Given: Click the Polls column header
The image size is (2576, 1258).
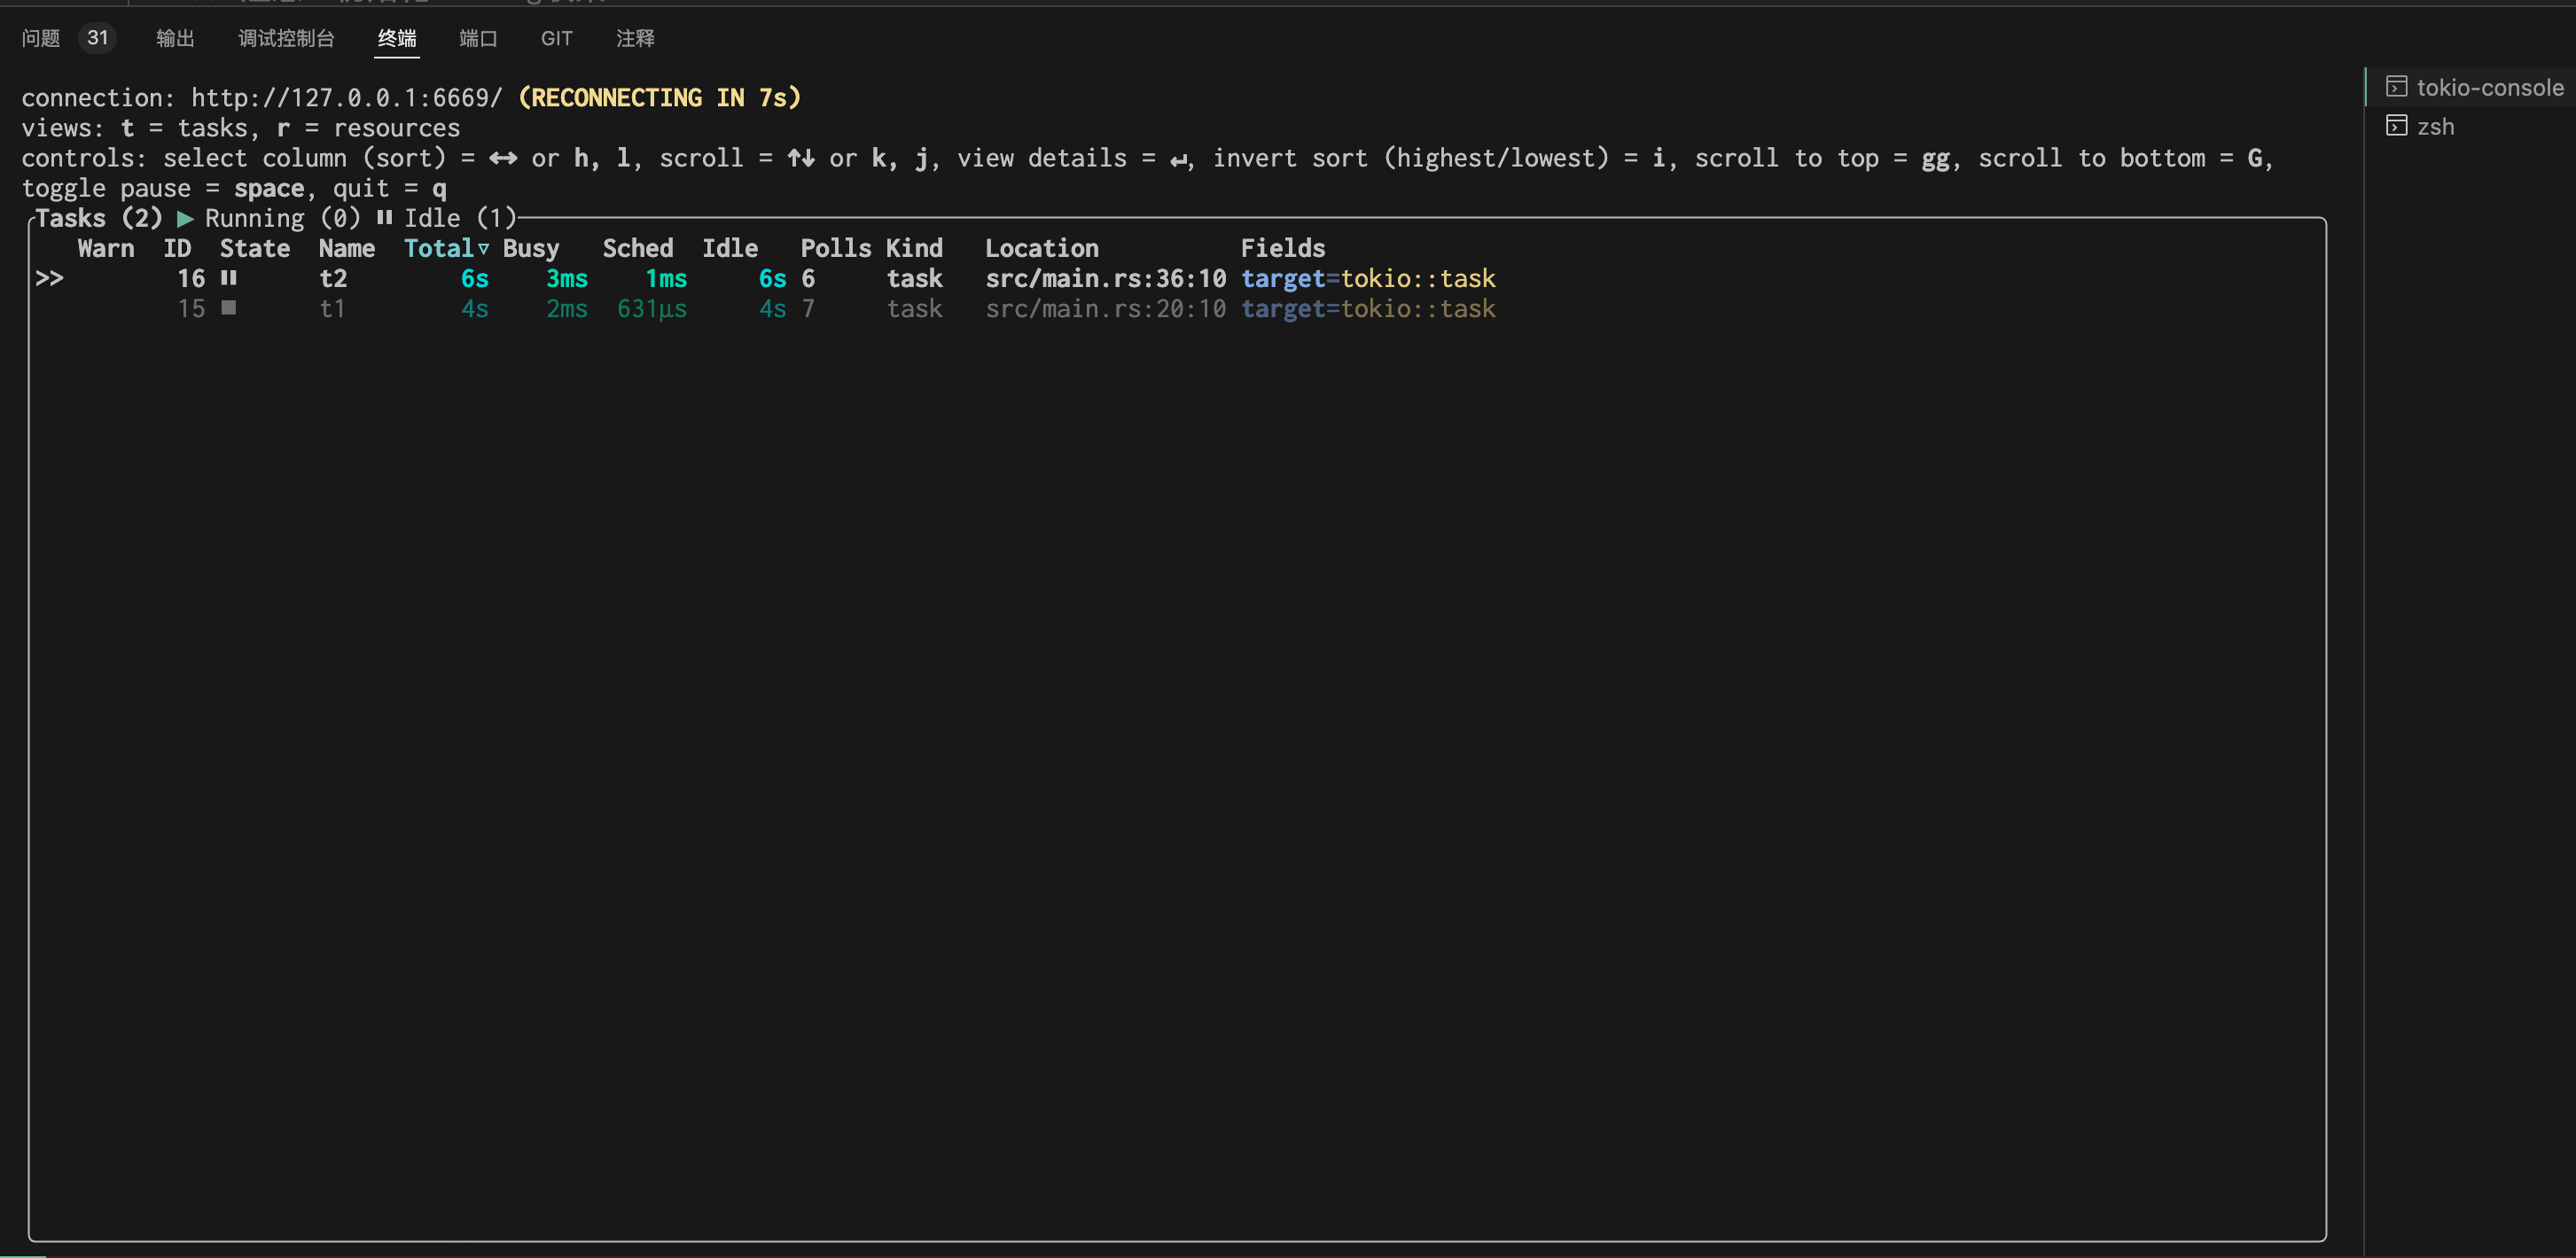Looking at the screenshot, I should [x=836, y=249].
